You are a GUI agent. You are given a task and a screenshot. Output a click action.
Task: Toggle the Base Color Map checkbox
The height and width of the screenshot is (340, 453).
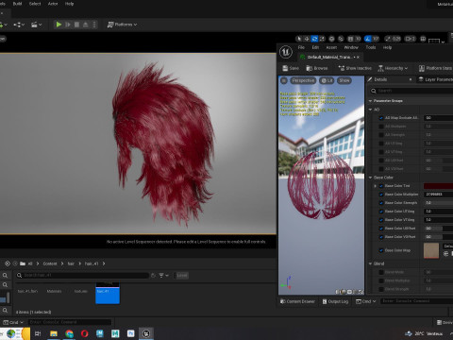(381, 250)
